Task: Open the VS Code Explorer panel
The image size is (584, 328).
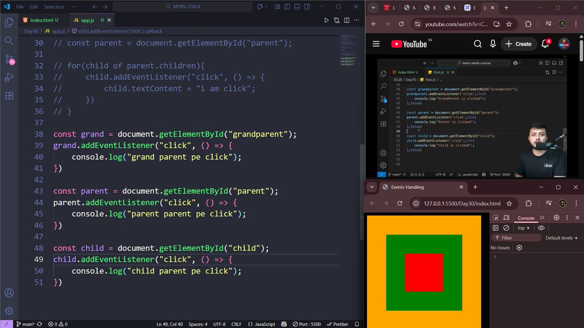Action: (x=9, y=22)
